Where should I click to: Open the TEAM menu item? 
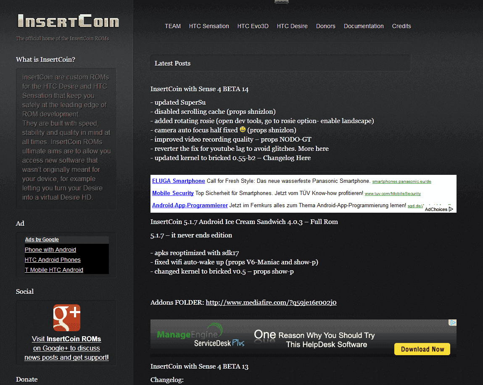point(173,26)
